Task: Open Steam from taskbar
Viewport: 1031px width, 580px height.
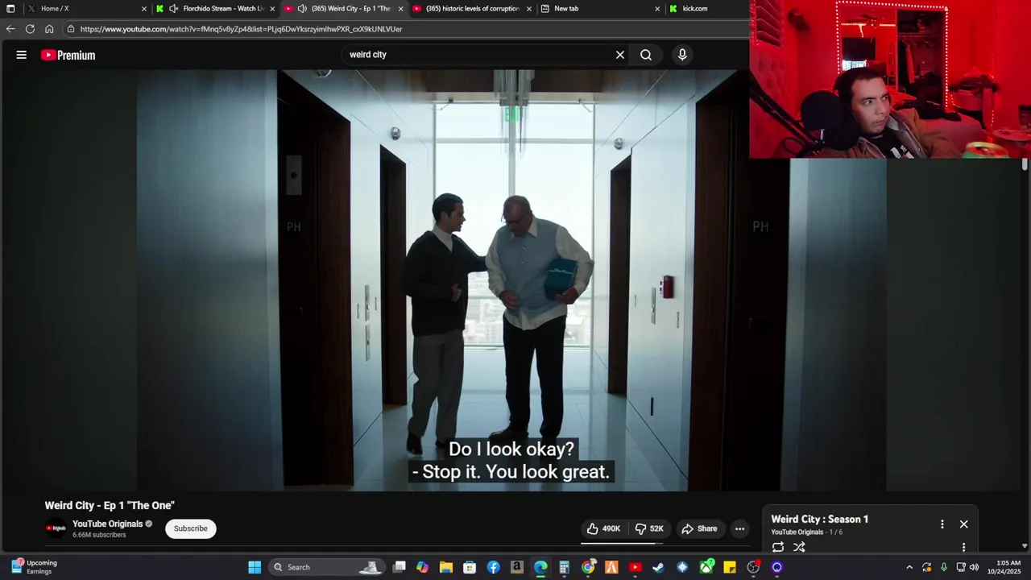Action: (x=658, y=567)
